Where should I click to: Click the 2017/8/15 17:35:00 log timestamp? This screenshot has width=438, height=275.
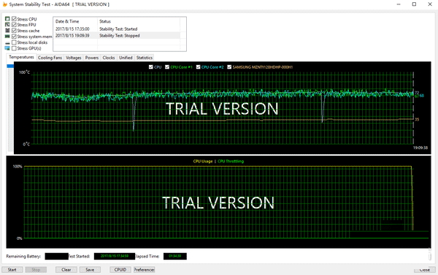click(x=72, y=29)
